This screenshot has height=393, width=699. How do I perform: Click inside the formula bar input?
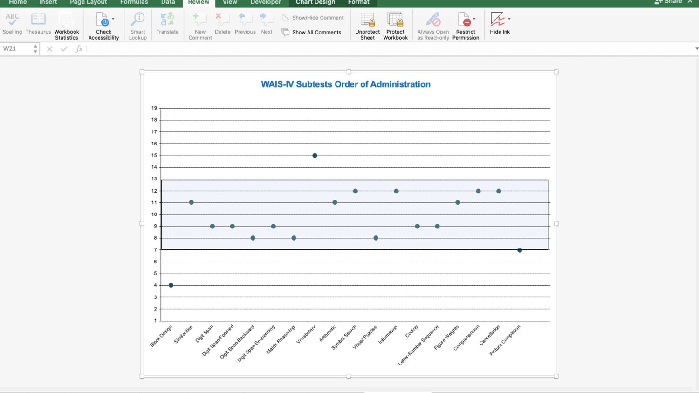click(391, 48)
